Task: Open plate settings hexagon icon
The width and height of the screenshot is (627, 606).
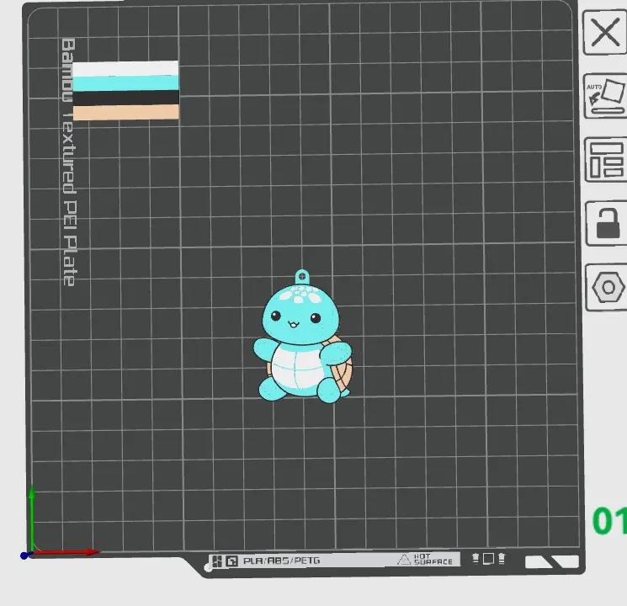Action: click(608, 287)
